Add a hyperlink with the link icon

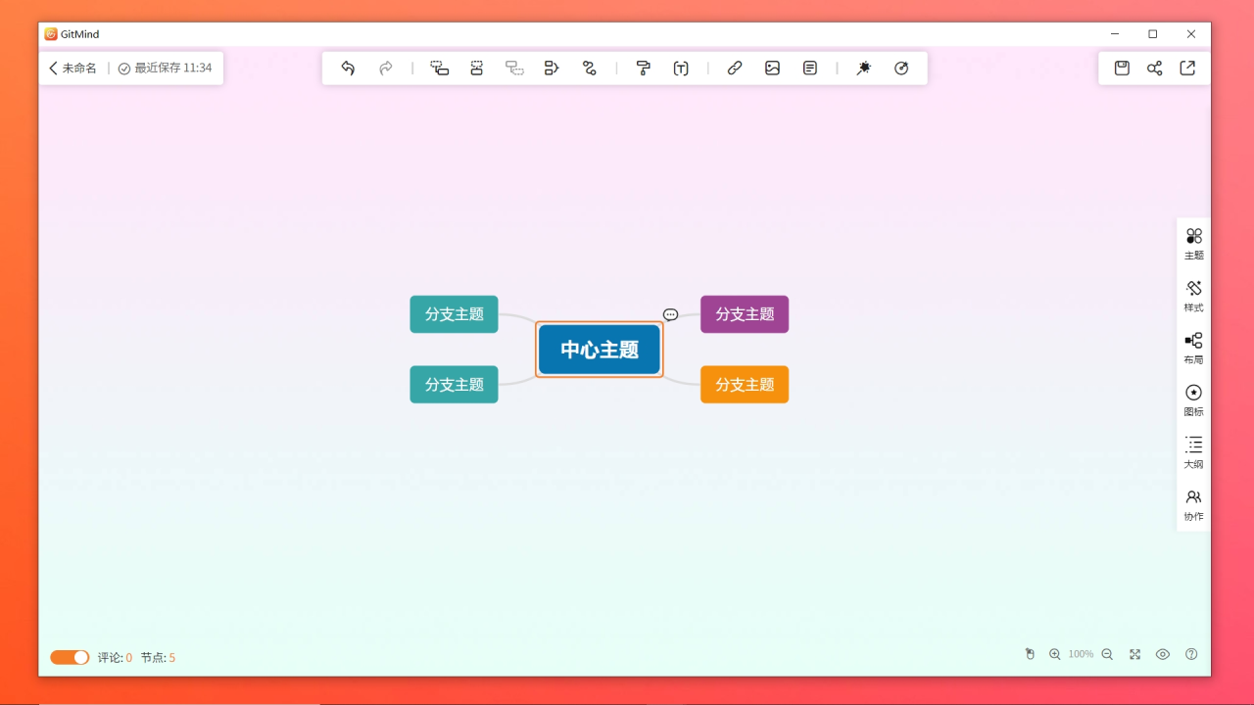(734, 68)
